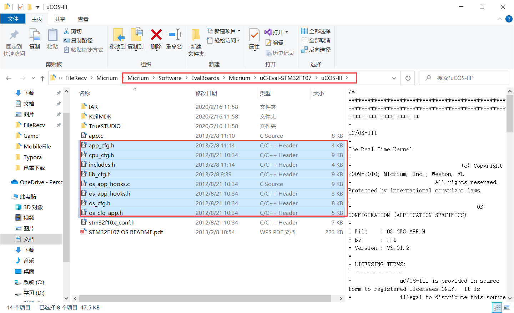The width and height of the screenshot is (514, 313).
Task: Switch to the View (查看) tab
Action: click(x=83, y=19)
